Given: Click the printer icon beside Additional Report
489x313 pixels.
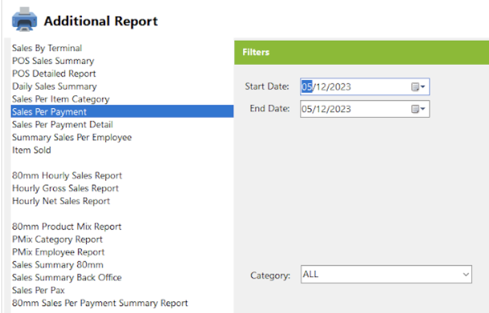Looking at the screenshot, I should pos(24,19).
